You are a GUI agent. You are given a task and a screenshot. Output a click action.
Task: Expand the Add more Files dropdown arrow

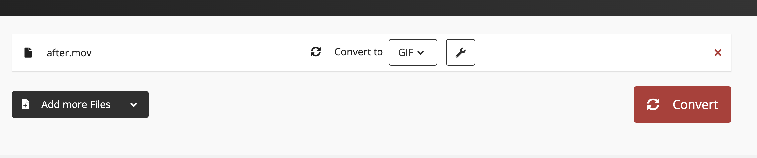[134, 105]
